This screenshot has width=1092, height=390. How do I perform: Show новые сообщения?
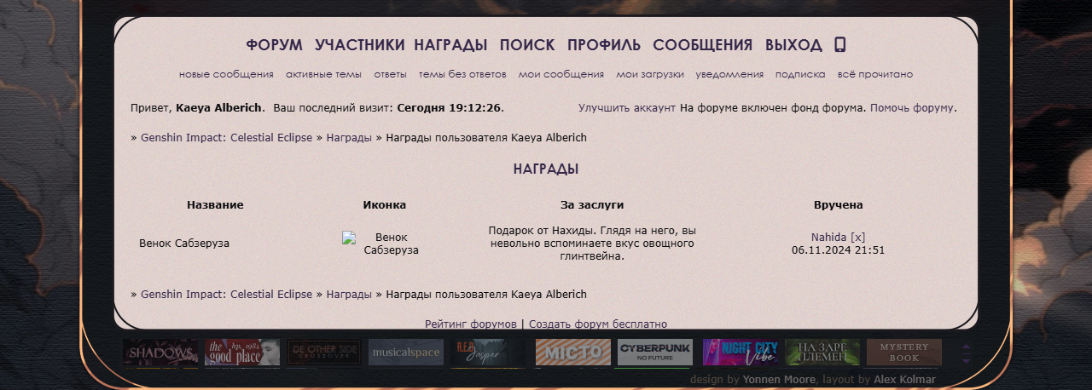(226, 74)
